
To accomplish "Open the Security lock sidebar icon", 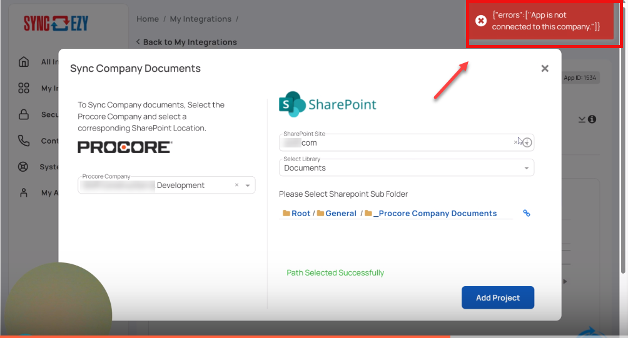I will [24, 114].
